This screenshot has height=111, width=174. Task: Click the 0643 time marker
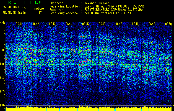[52, 24]
